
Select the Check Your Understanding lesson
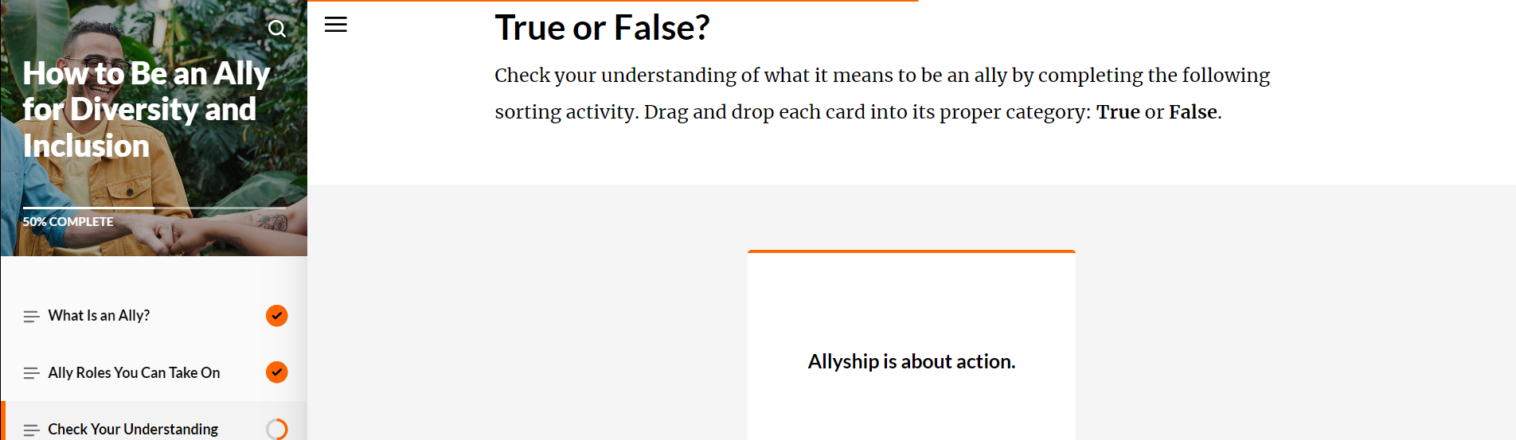pyautogui.click(x=133, y=430)
